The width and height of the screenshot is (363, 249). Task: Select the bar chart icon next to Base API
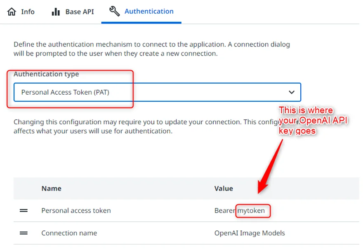point(56,12)
